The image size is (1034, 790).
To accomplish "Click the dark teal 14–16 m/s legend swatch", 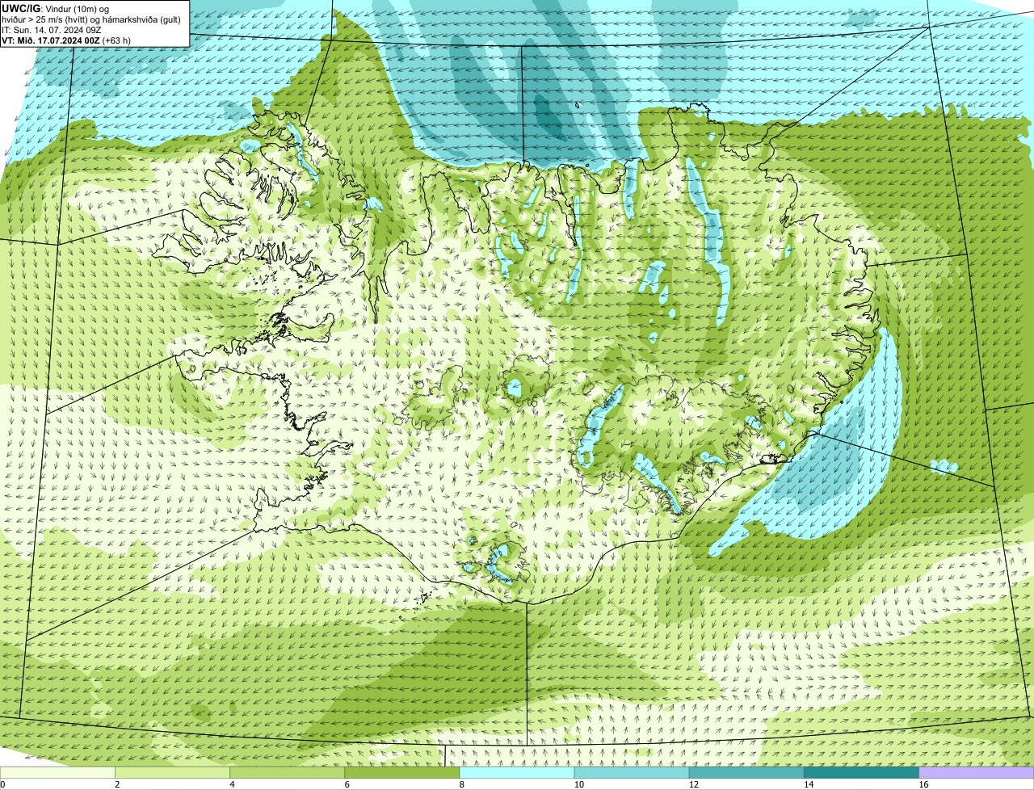I will tap(862, 772).
